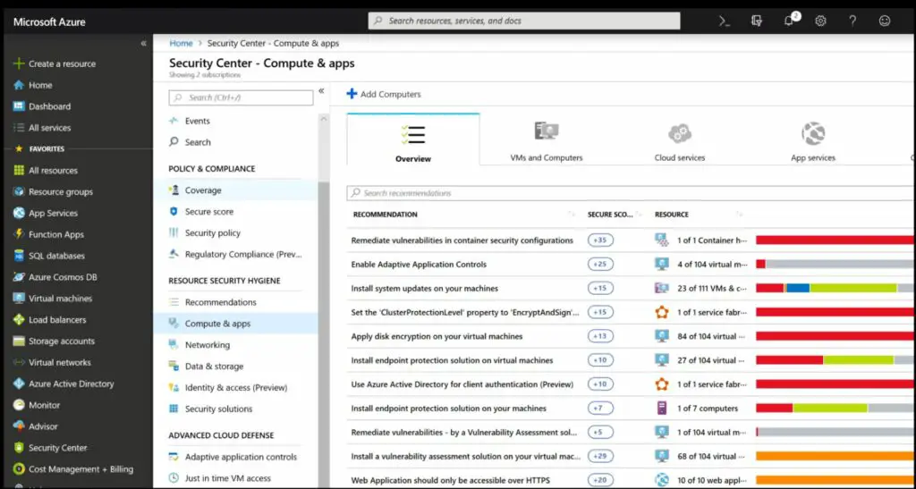Viewport: 916px width, 489px height.
Task: Open the directory and subscription filter icon
Action: coord(757,21)
